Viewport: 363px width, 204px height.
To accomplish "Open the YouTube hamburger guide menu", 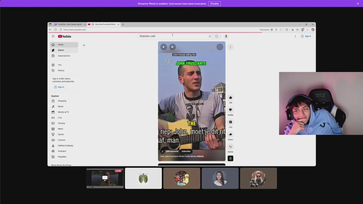I will (53, 36).
